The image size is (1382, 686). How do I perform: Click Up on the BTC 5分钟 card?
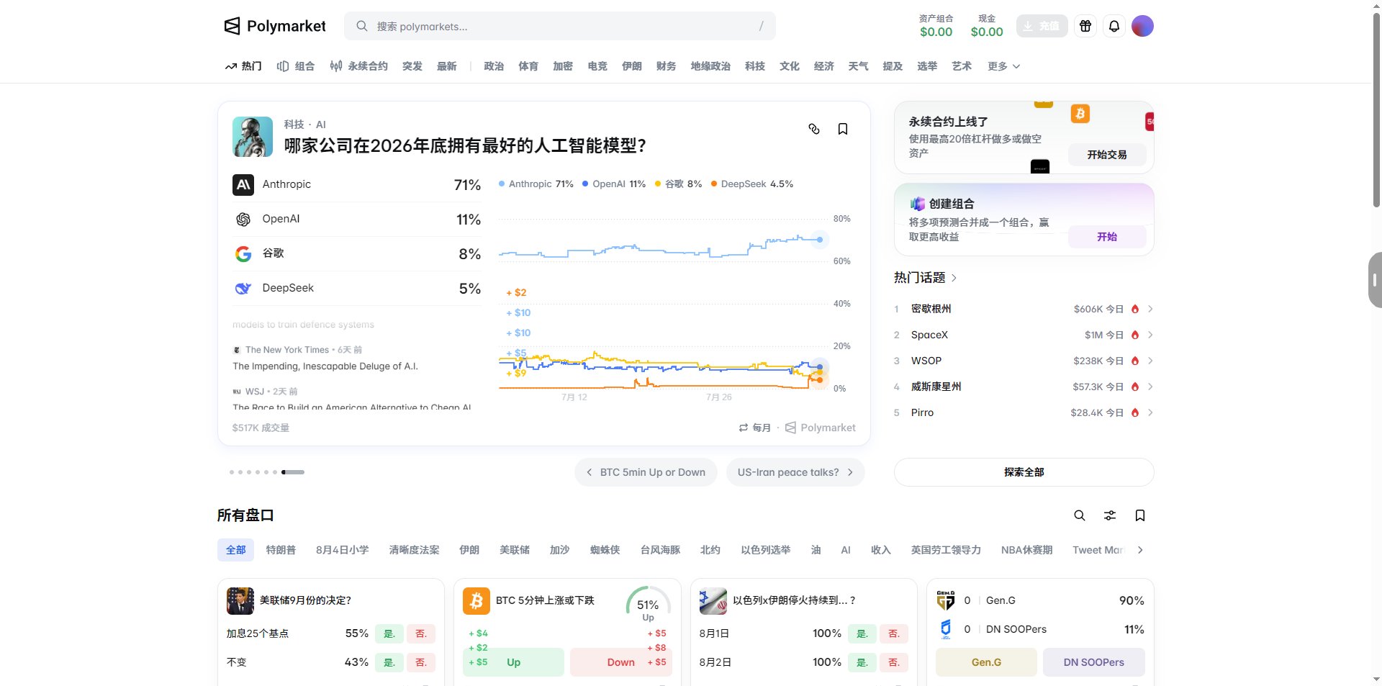pyautogui.click(x=513, y=662)
